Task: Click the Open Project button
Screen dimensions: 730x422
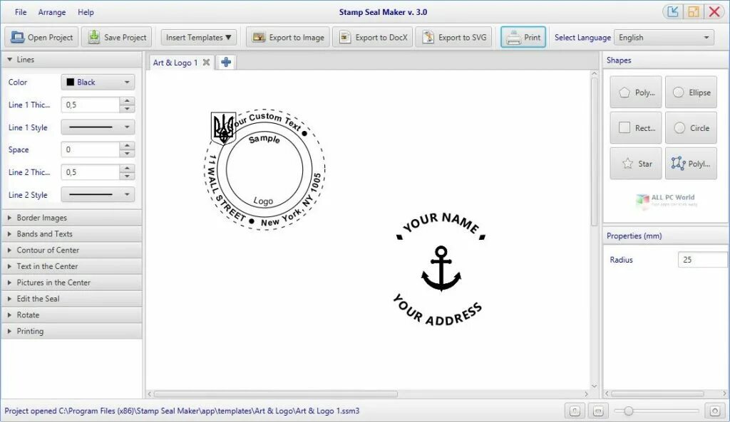Action: [x=42, y=37]
